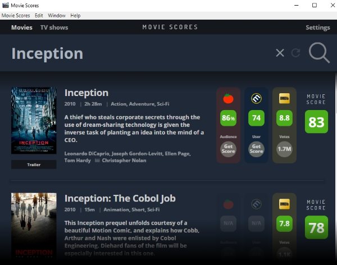Image resolution: width=337 pixels, height=265 pixels.
Task: Click the Inception movie title
Action: (x=86, y=93)
